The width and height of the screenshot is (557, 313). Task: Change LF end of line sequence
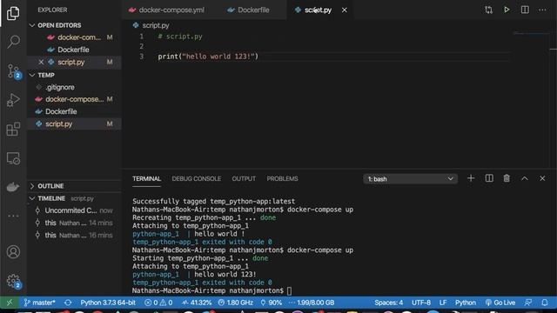tap(443, 303)
